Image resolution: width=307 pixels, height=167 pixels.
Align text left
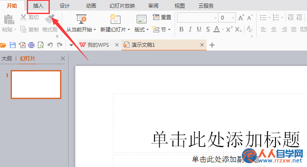coord(264,29)
